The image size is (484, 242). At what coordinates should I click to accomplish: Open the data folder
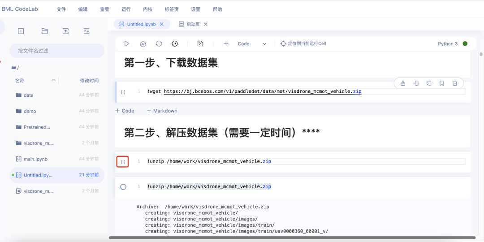point(57,95)
